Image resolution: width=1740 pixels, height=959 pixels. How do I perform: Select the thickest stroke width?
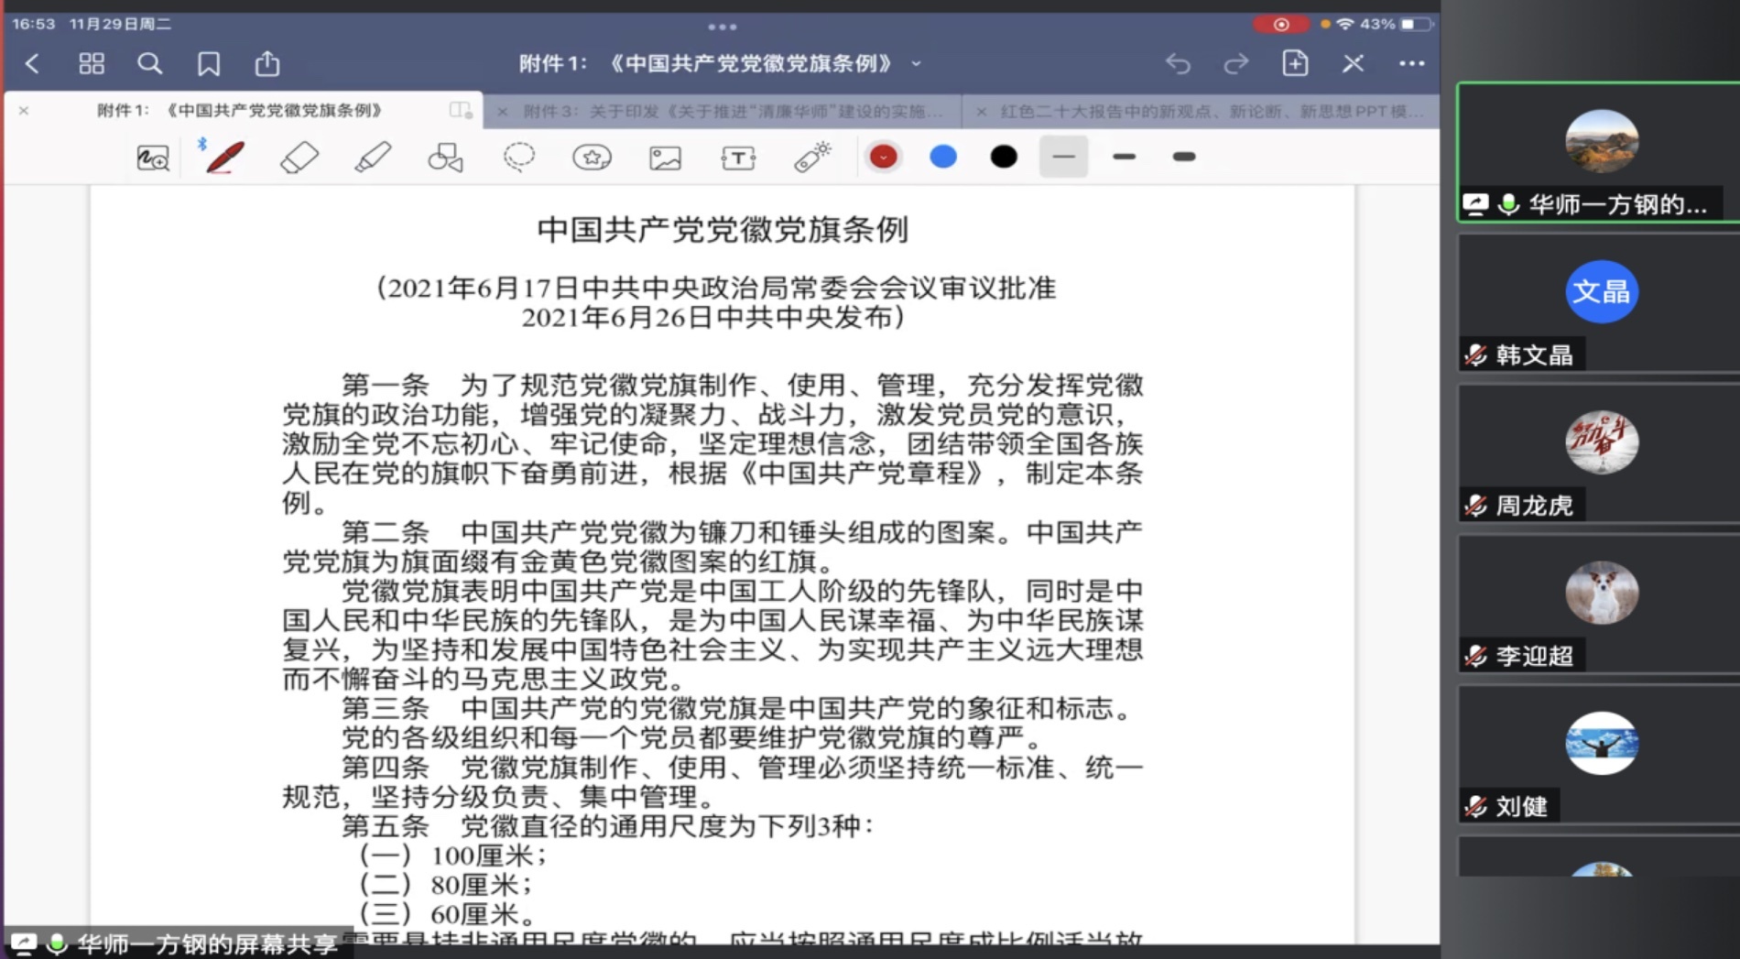tap(1184, 157)
